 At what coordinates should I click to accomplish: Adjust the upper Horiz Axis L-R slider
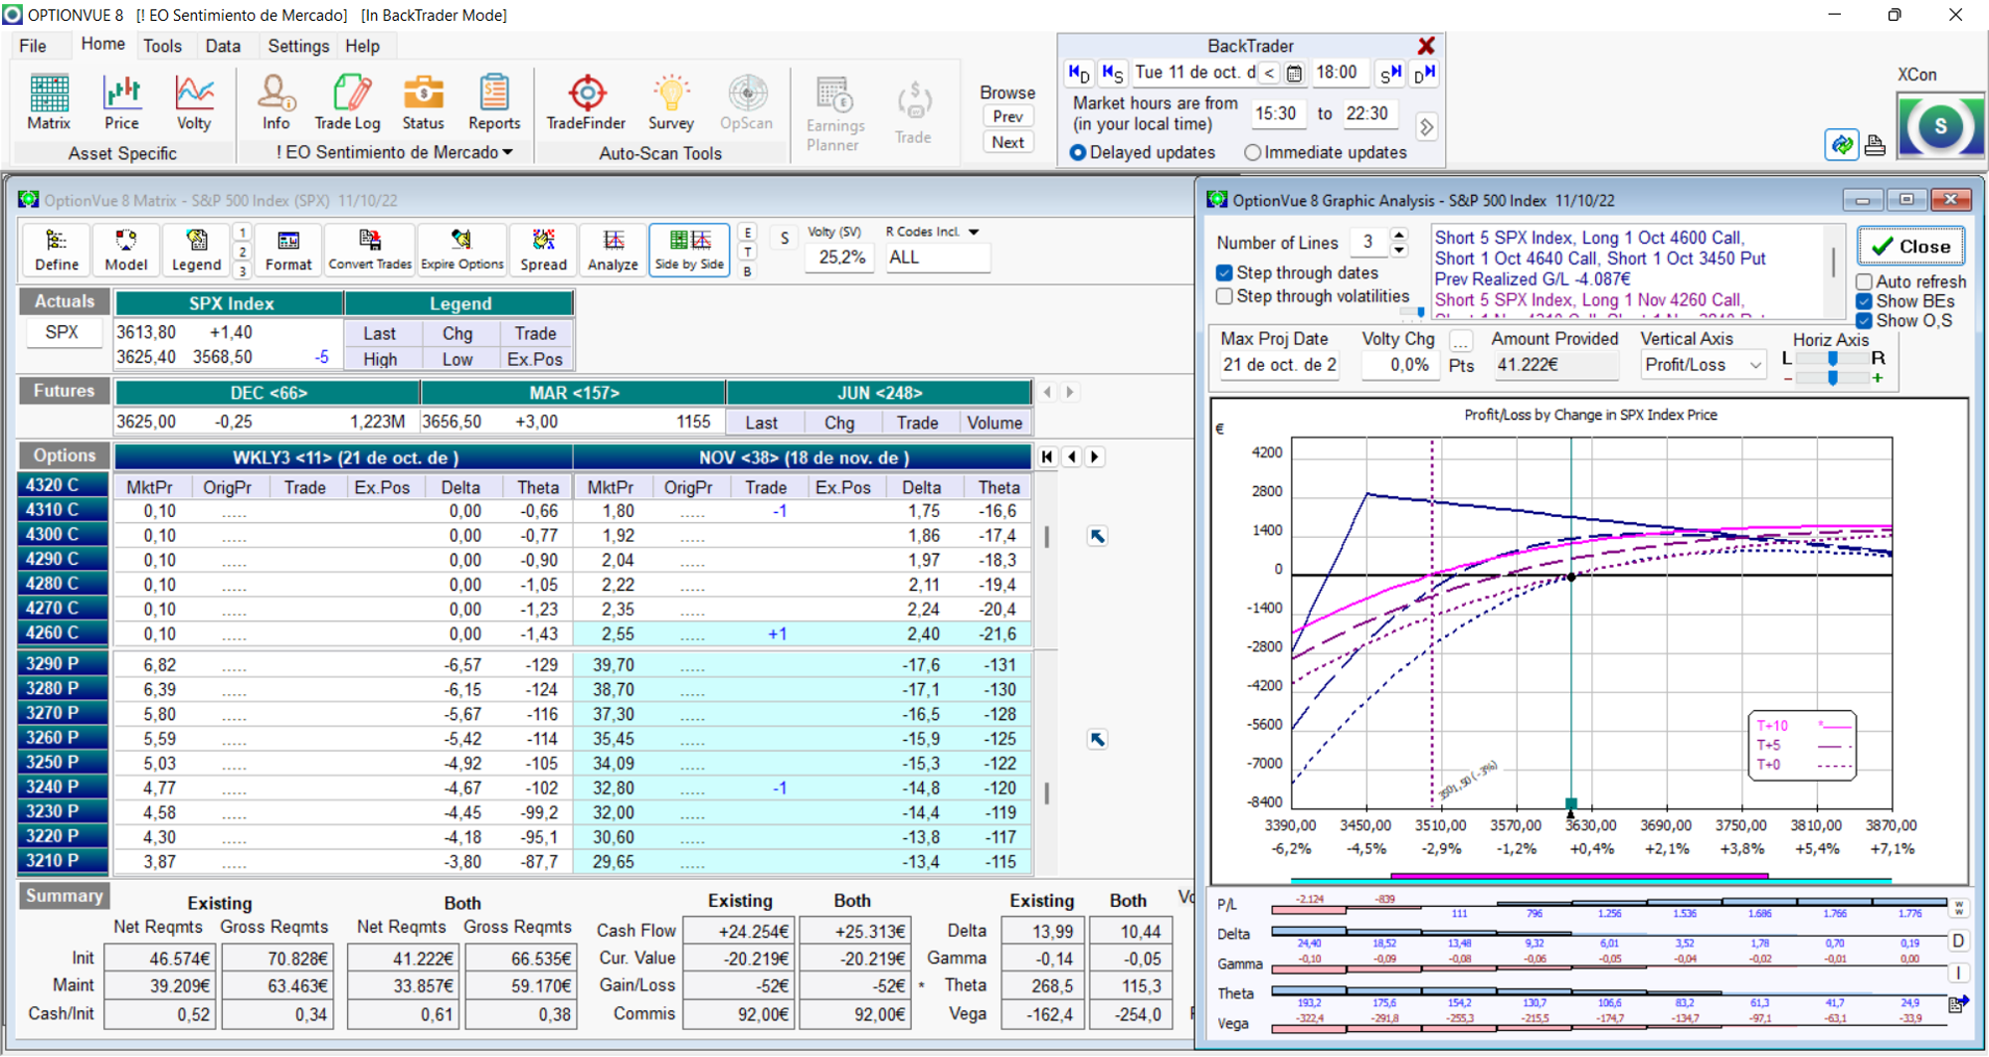point(1832,358)
